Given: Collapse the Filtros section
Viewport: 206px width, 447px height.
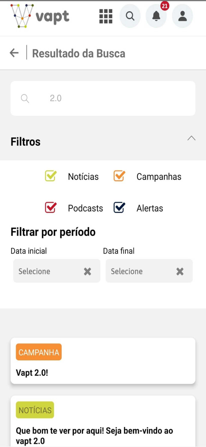Looking at the screenshot, I should (x=191, y=138).
